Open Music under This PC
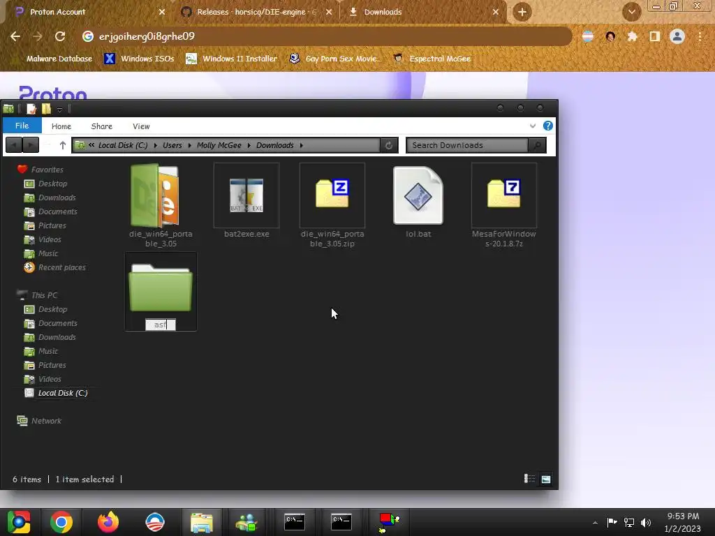Screen dimensions: 715x536 48,351
